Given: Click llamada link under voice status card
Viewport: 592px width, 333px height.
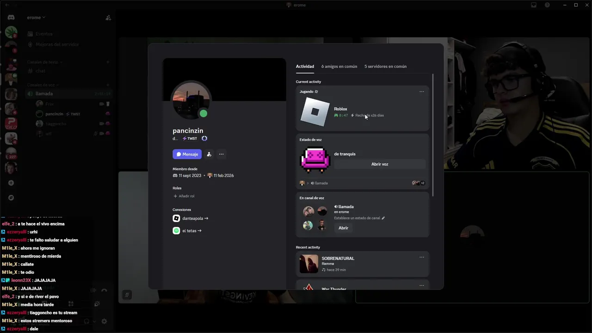Looking at the screenshot, I should coord(319,183).
